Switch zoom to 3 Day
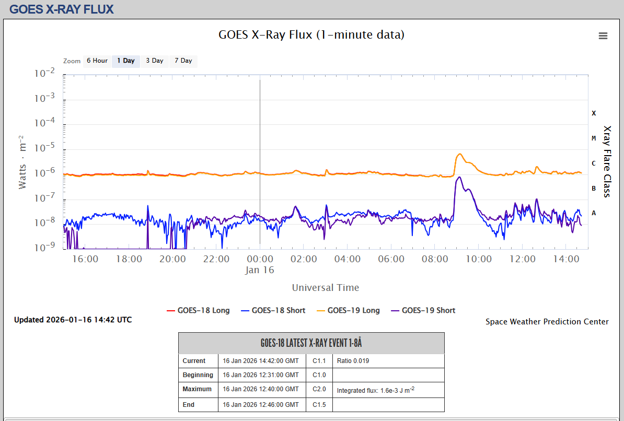Image resolution: width=624 pixels, height=421 pixels. click(154, 61)
